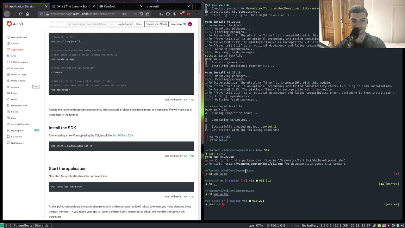Click the red extension icon with badge 20
This screenshot has height=228, width=405.
coord(182,14)
